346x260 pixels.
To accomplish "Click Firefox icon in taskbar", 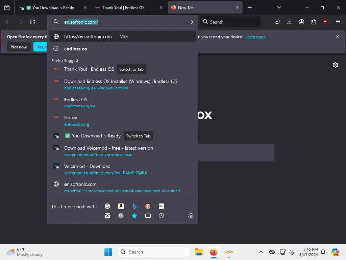I will click(214, 252).
